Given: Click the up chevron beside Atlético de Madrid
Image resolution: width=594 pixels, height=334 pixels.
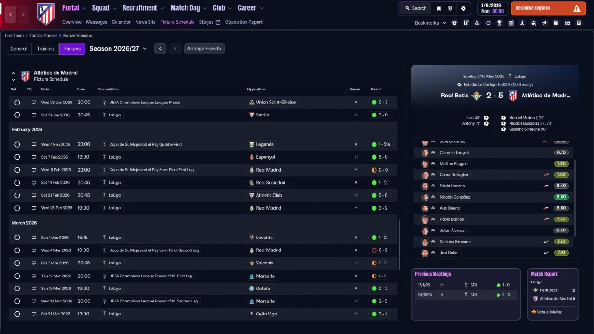Looking at the screenshot, I should 13,73.
